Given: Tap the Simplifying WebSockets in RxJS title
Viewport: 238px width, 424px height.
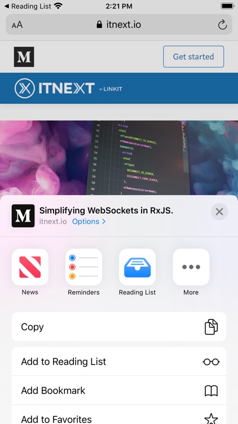Looking at the screenshot, I should pos(107,211).
